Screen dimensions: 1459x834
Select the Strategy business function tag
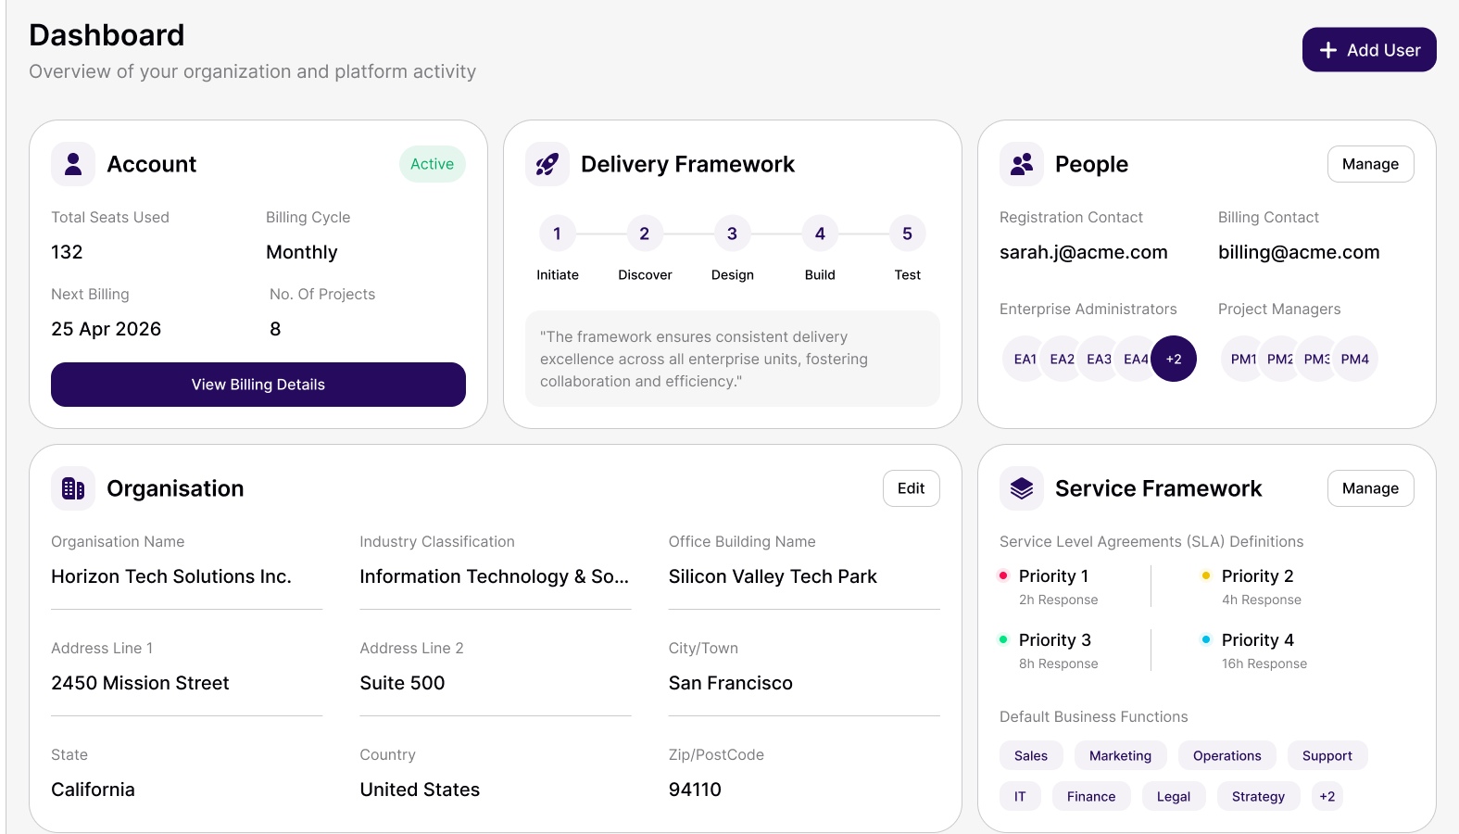pos(1258,796)
